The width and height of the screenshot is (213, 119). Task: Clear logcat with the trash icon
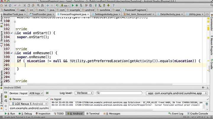pos(207,104)
